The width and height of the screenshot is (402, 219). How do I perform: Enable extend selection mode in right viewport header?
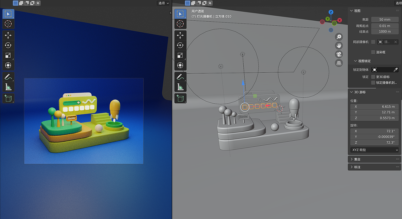193,3
